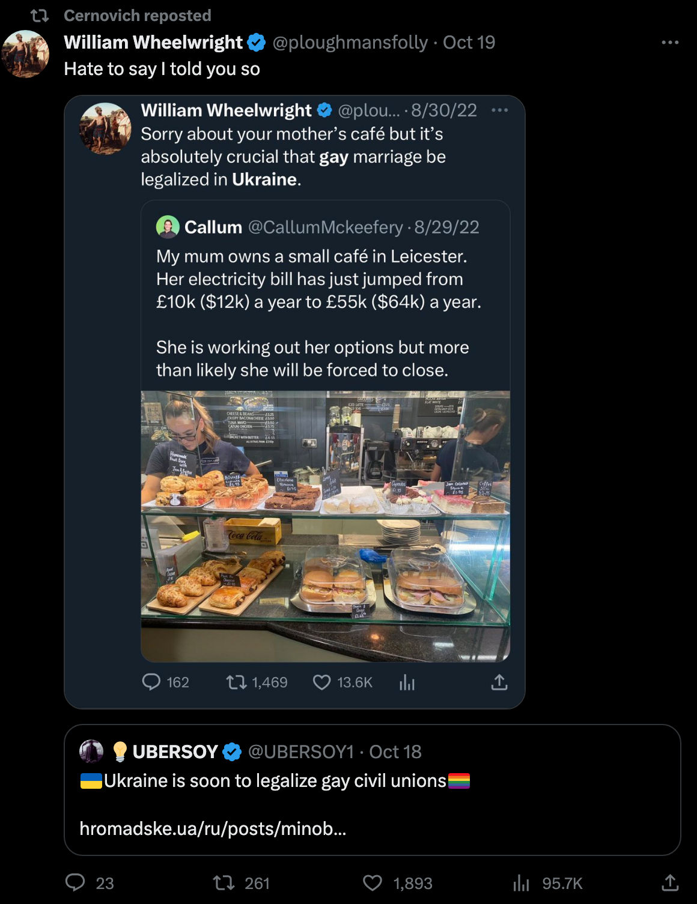Image resolution: width=697 pixels, height=904 pixels.
Task: Open more options menu on main post
Action: (670, 43)
